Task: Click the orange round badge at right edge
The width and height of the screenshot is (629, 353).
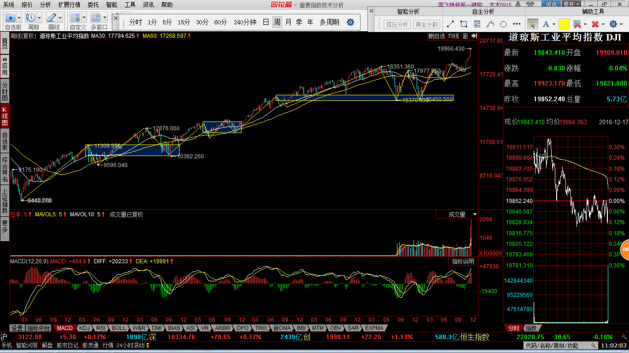Action: point(625,250)
